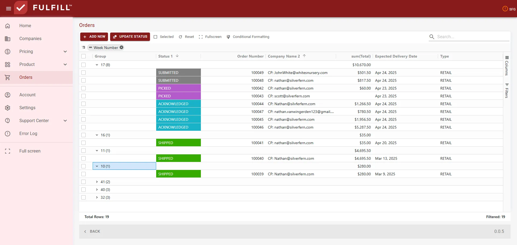Click the row group panel icon
517x245 pixels.
click(x=83, y=47)
